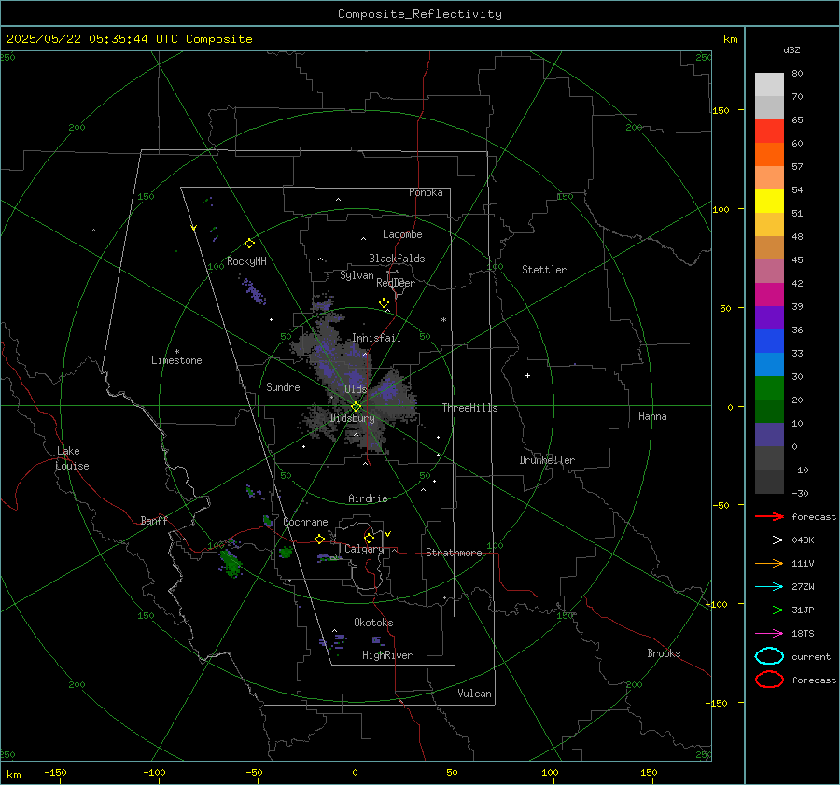Click the 100 tick on right km axis

721,209
